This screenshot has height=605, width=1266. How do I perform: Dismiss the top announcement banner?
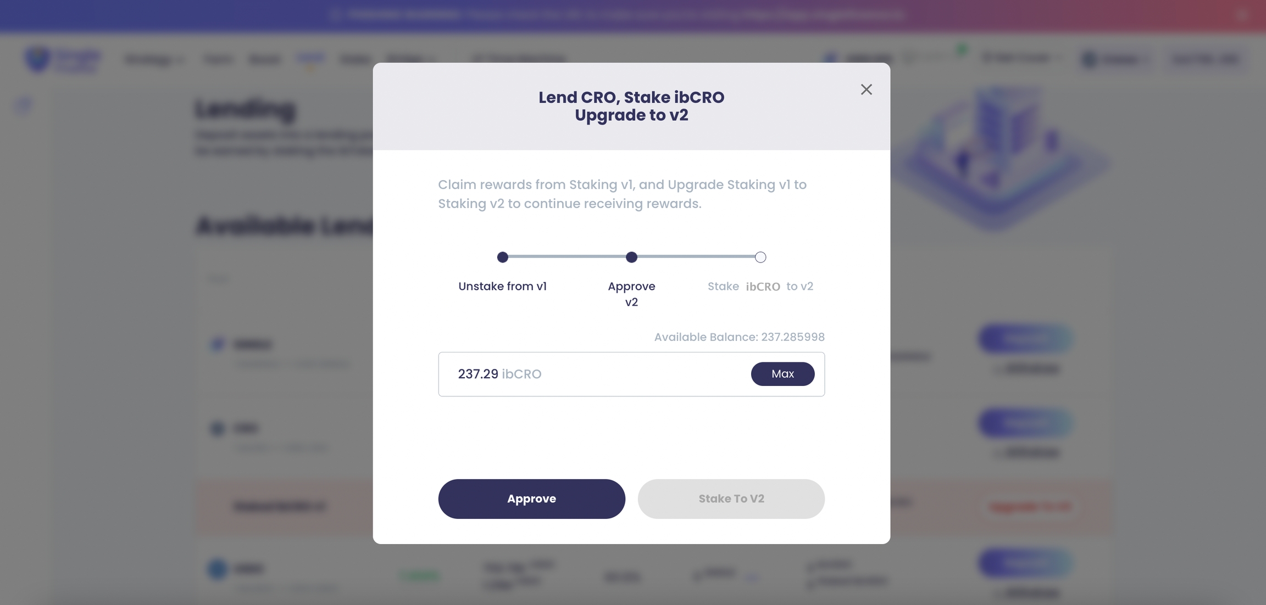[x=1241, y=15]
